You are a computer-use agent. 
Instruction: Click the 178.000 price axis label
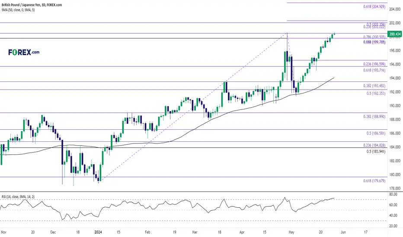pos(395,188)
